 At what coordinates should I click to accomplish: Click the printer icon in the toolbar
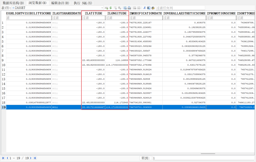click(129, 8)
